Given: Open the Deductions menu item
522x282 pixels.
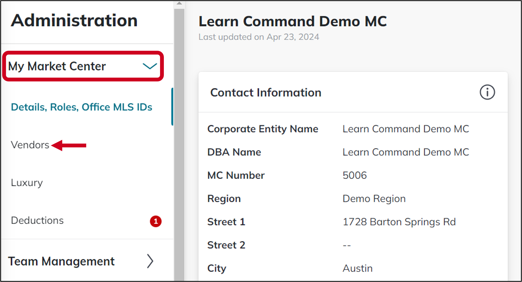Looking at the screenshot, I should click(37, 220).
